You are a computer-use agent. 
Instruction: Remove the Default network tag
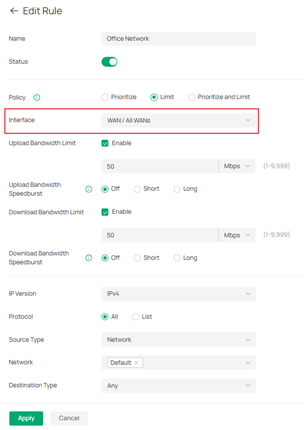pyautogui.click(x=136, y=363)
